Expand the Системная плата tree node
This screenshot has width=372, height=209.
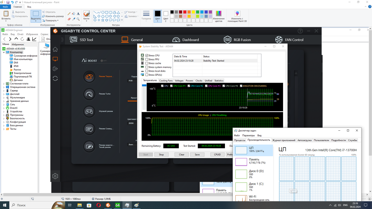coord(4,84)
